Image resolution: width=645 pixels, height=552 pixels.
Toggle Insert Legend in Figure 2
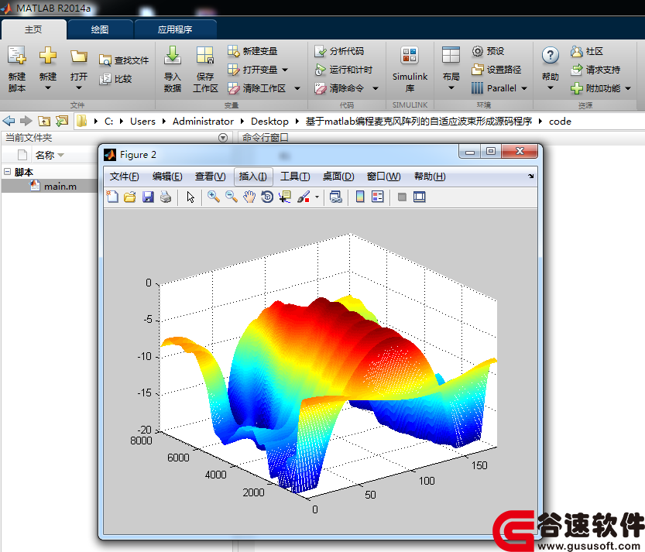[x=378, y=197]
